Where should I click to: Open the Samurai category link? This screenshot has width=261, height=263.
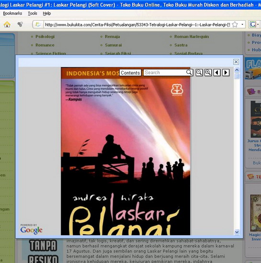pyautogui.click(x=113, y=45)
